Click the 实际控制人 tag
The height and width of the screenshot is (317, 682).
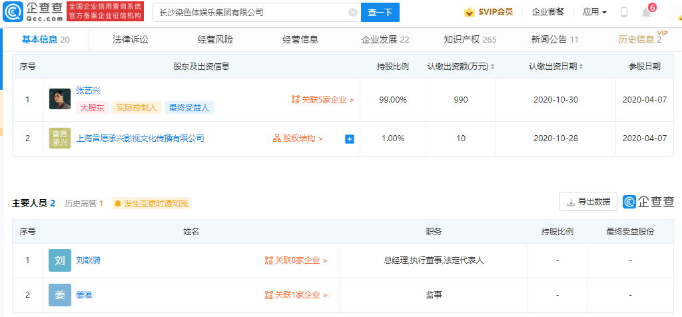pyautogui.click(x=137, y=108)
